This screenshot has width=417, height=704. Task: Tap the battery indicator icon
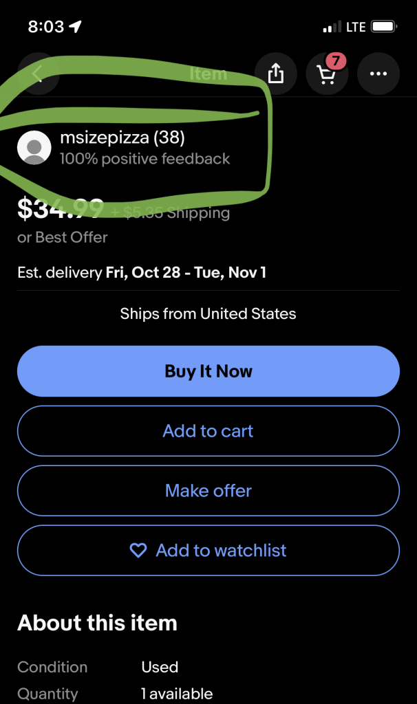(x=383, y=27)
